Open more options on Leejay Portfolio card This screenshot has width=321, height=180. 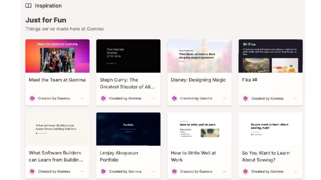point(153,171)
